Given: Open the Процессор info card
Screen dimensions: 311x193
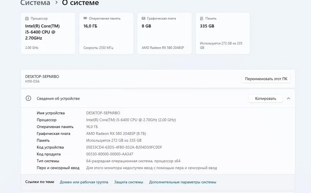Looking at the screenshot, I should click(48, 33).
